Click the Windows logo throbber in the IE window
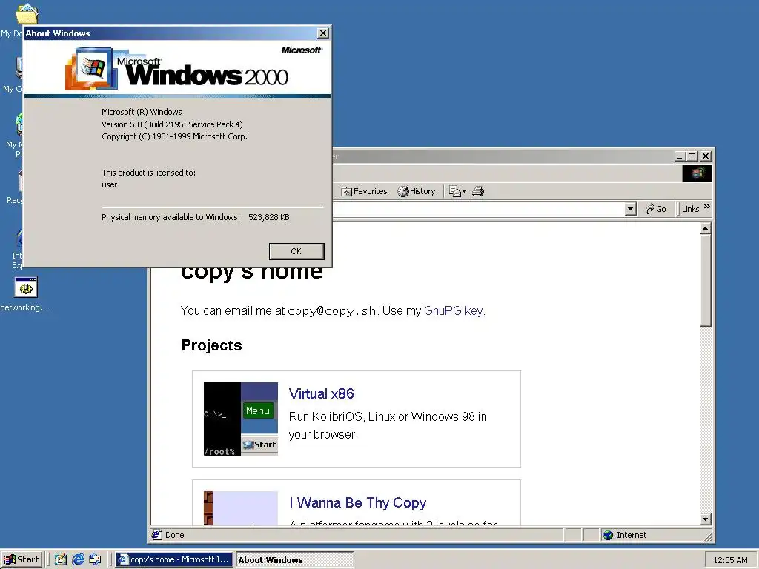The width and height of the screenshot is (759, 569). point(697,173)
